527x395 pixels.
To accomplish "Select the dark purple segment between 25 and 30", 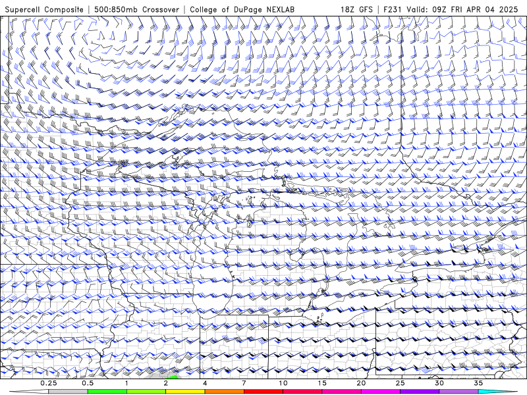I will [x=420, y=392].
